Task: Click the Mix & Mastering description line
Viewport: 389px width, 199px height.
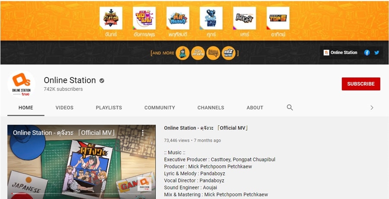Action: click(x=216, y=195)
